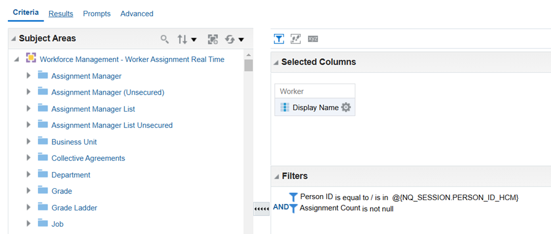Click the Subject Areas scrollbar thumb
This screenshot has height=234, width=551.
coord(249,65)
